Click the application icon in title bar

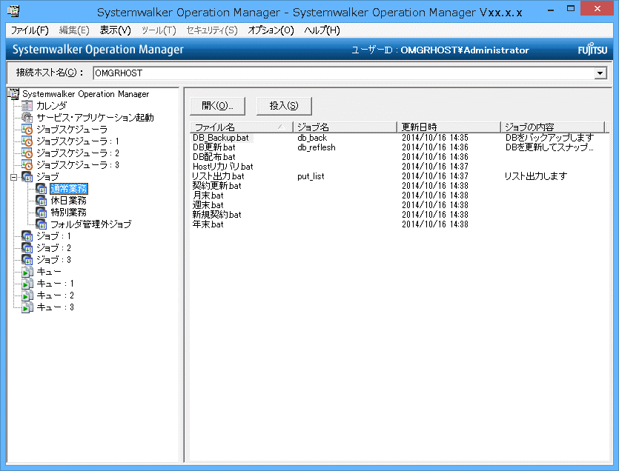click(x=13, y=10)
